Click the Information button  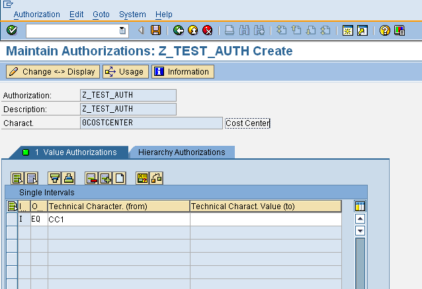[183, 72]
